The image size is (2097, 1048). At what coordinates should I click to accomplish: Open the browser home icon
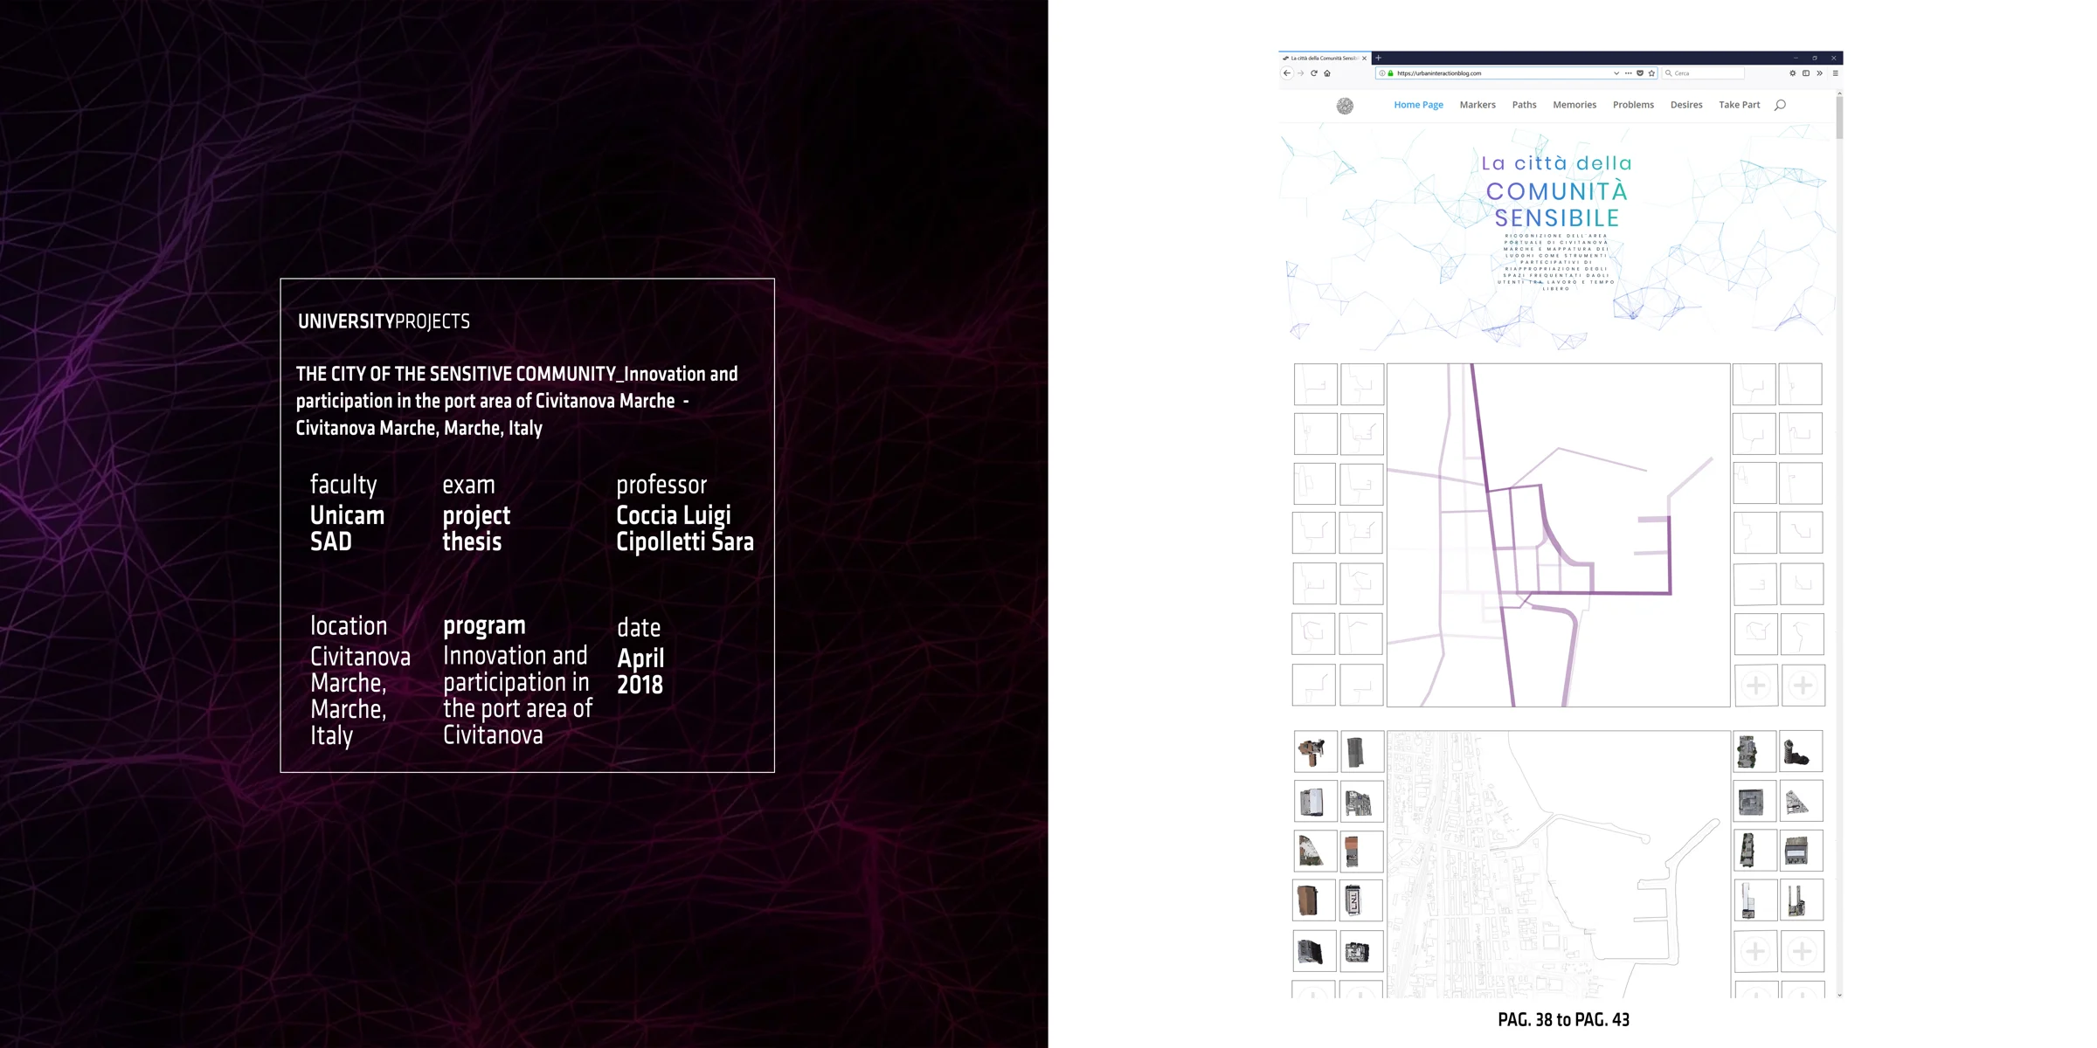coord(1327,73)
